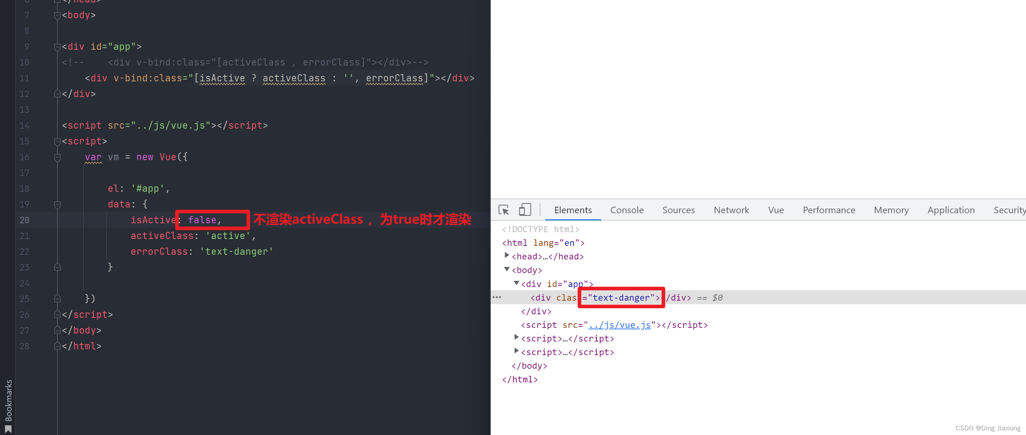Fold the data object at line 19

[57, 205]
